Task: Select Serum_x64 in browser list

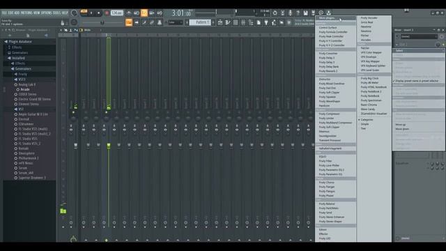Action: (x=26, y=173)
